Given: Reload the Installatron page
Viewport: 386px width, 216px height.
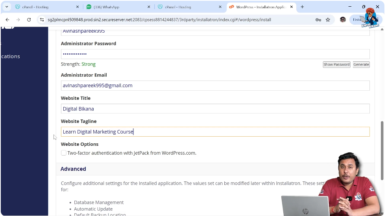Looking at the screenshot, I should pyautogui.click(x=29, y=20).
